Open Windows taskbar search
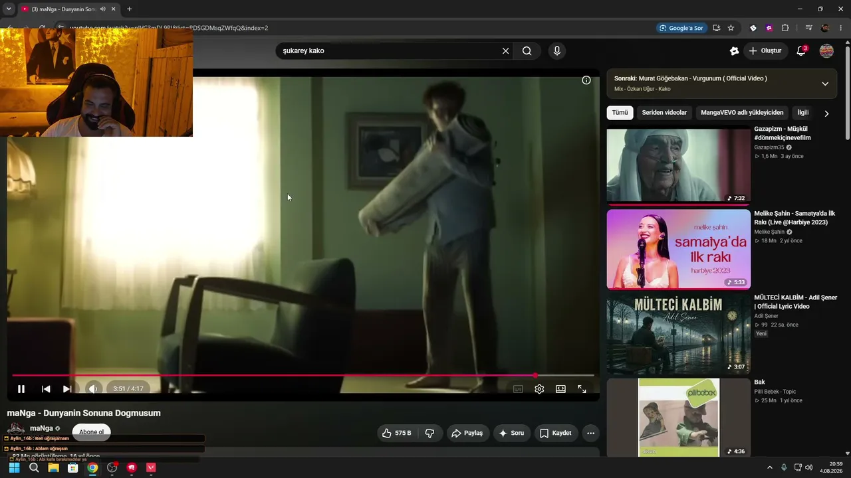 [34, 468]
